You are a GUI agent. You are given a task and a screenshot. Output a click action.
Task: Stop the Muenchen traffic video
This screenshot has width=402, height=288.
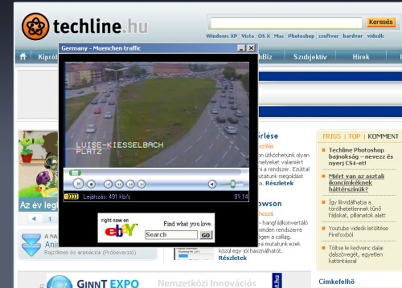tap(91, 184)
